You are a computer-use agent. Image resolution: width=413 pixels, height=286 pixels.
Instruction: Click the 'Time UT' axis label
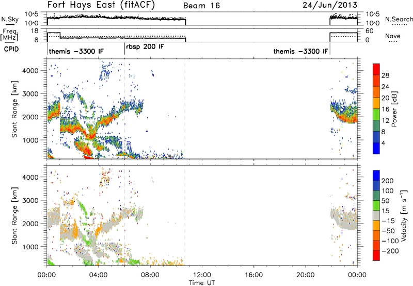pyautogui.click(x=202, y=283)
